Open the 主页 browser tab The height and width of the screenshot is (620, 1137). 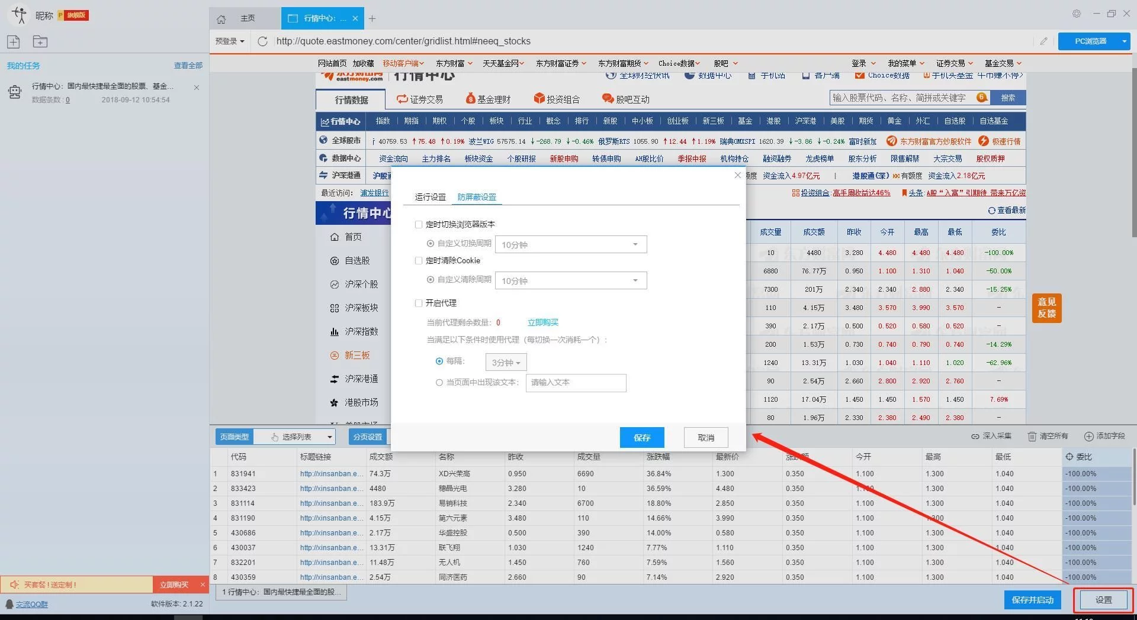248,18
